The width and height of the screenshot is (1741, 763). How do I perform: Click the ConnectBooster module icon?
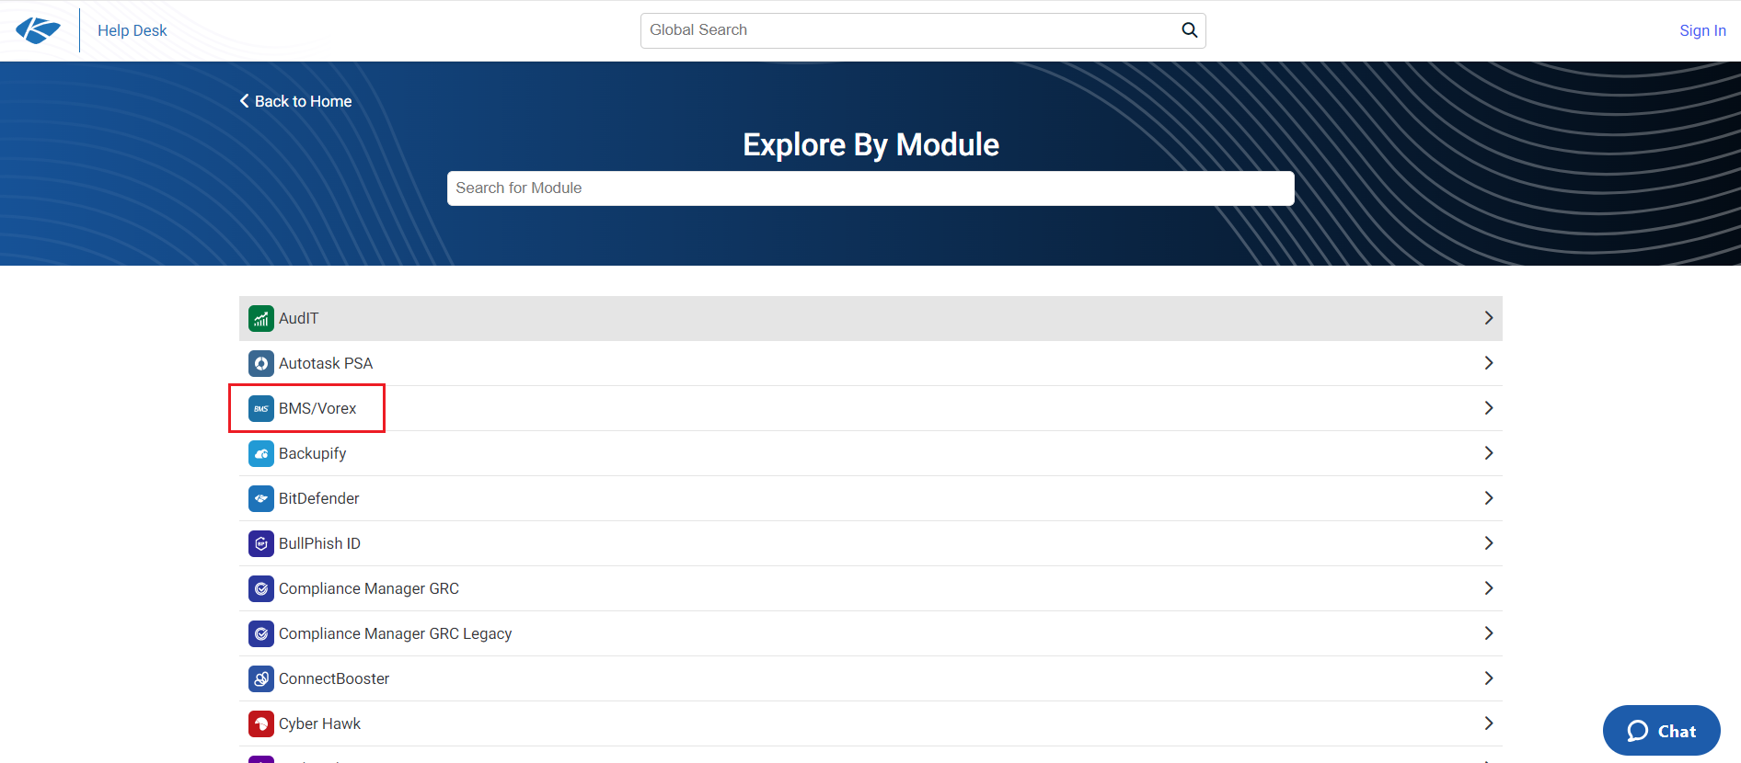[261, 679]
